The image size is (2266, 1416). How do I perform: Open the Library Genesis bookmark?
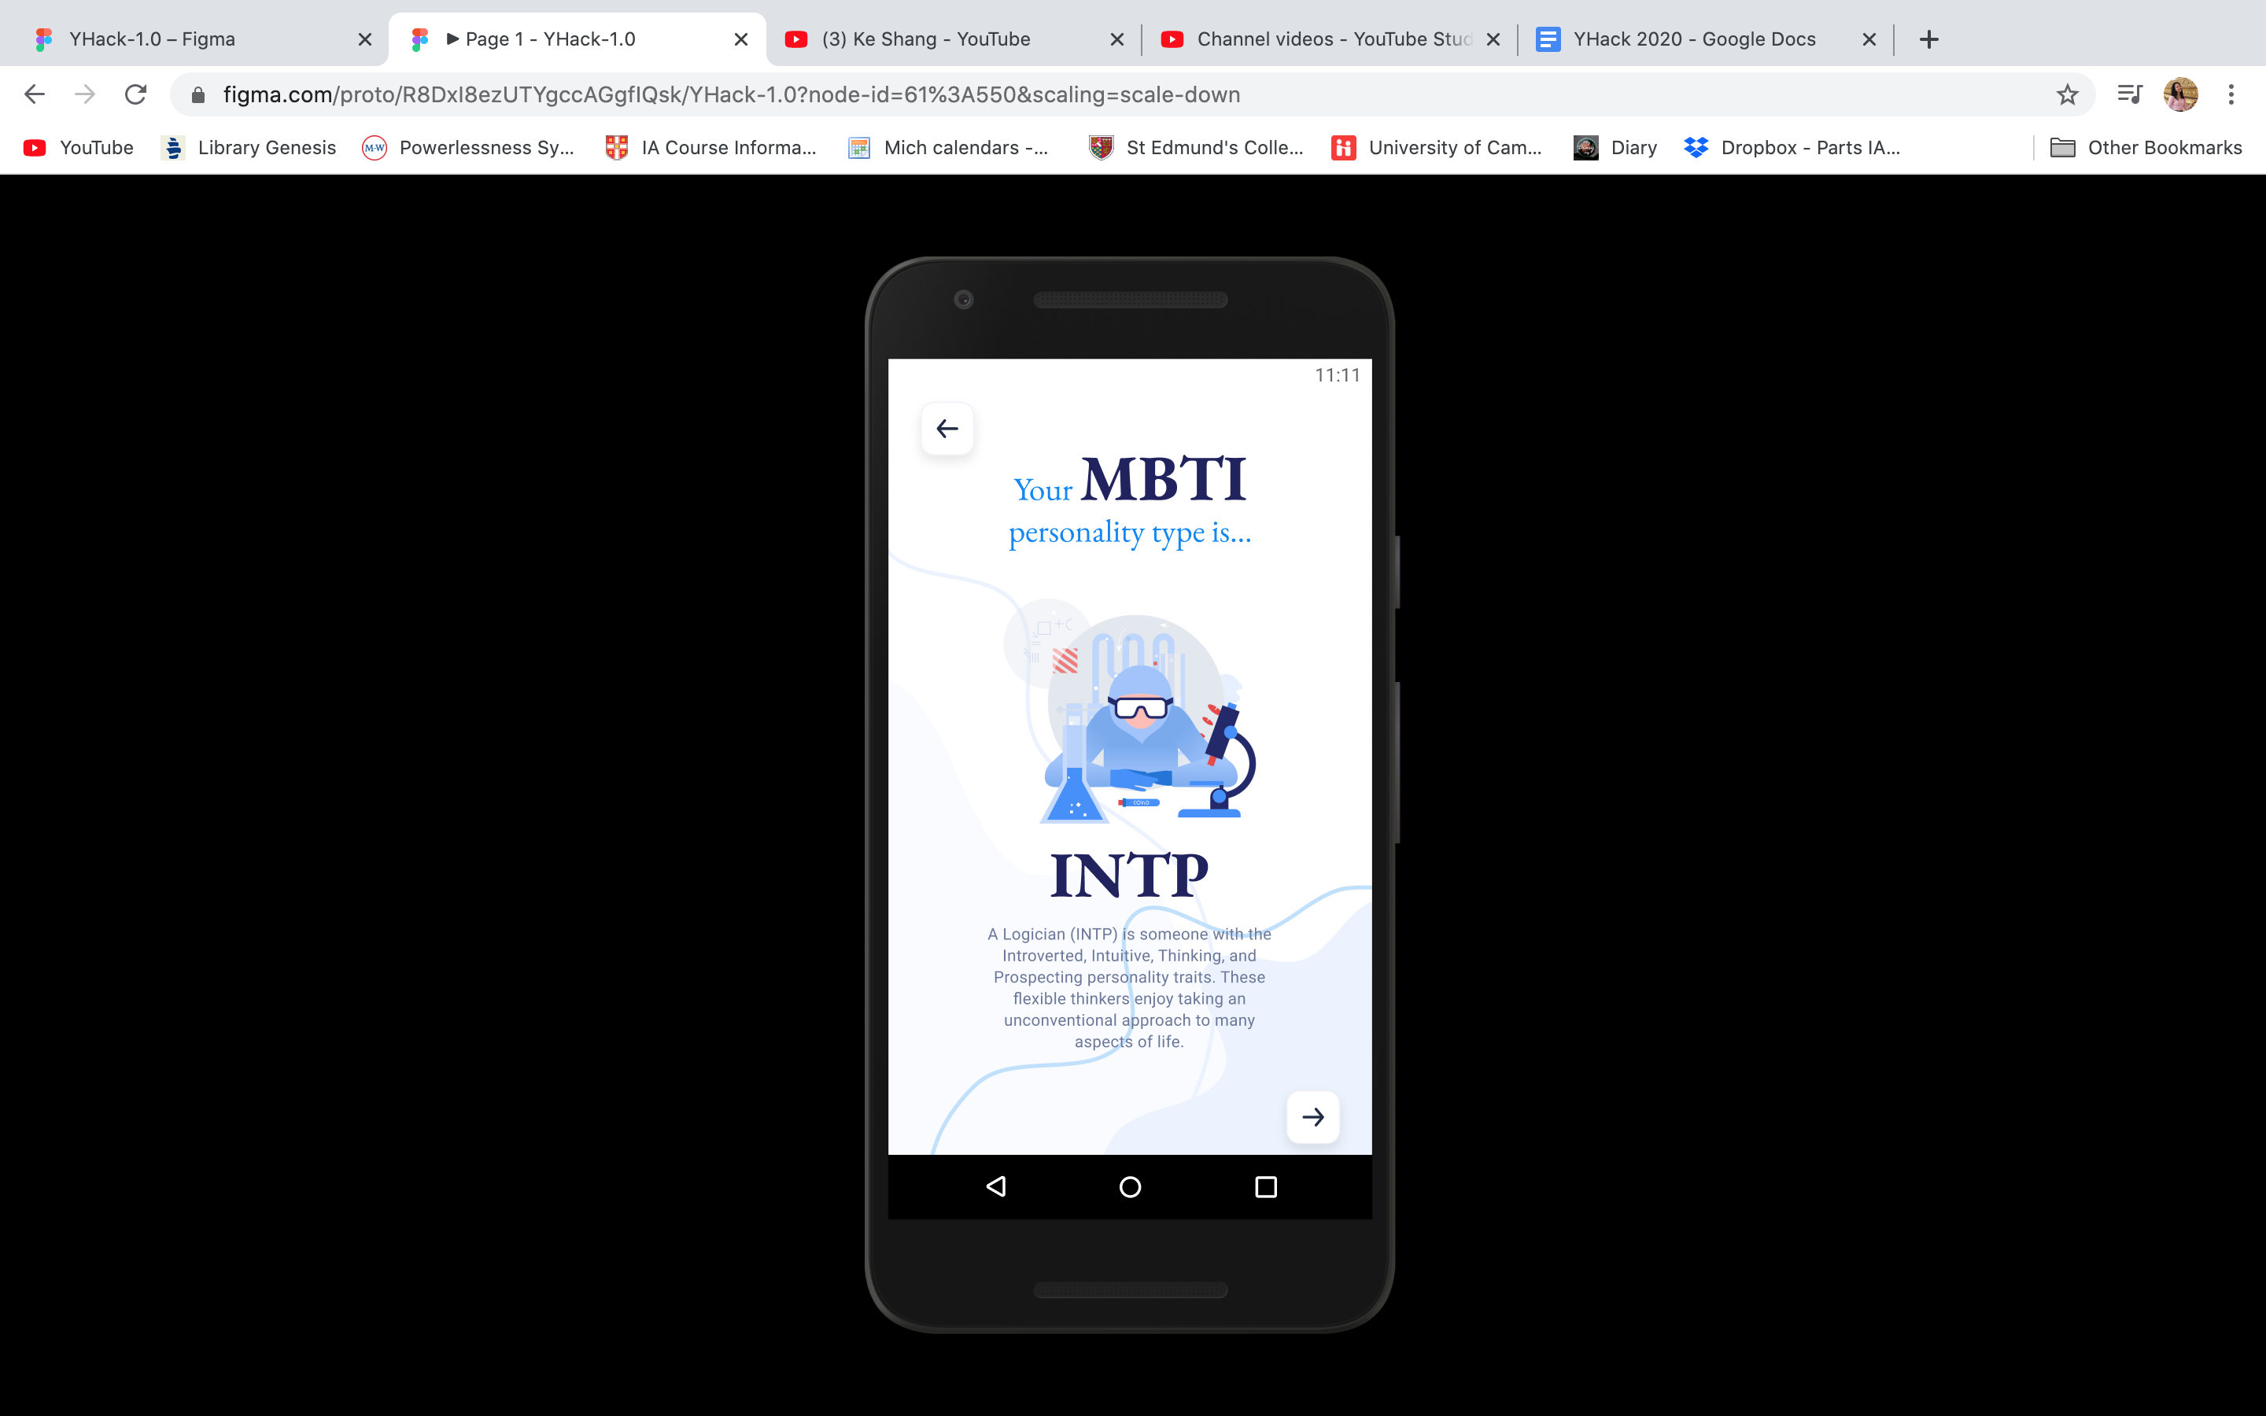[x=249, y=148]
